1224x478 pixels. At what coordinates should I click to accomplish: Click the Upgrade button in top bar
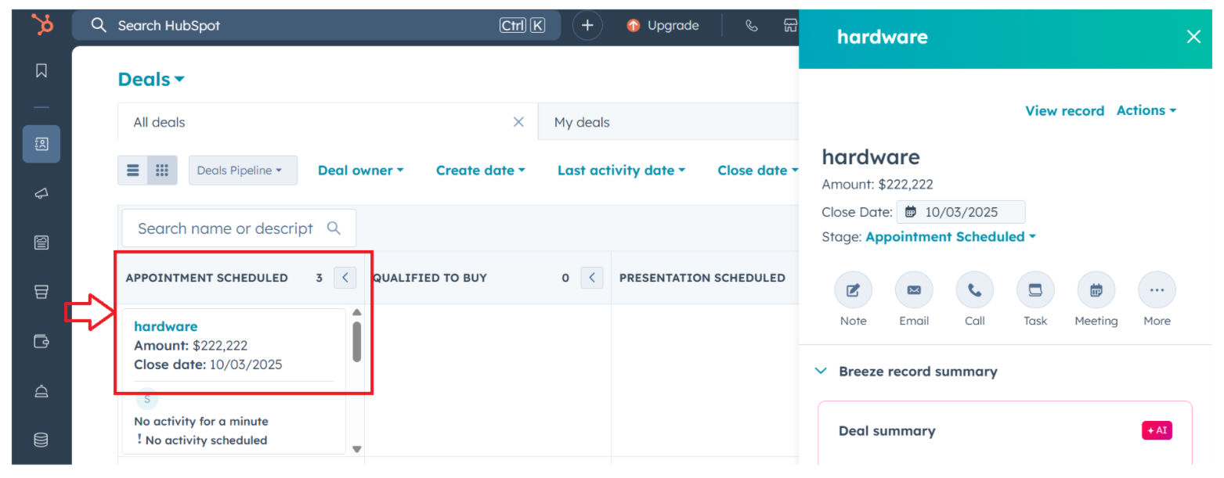[663, 25]
